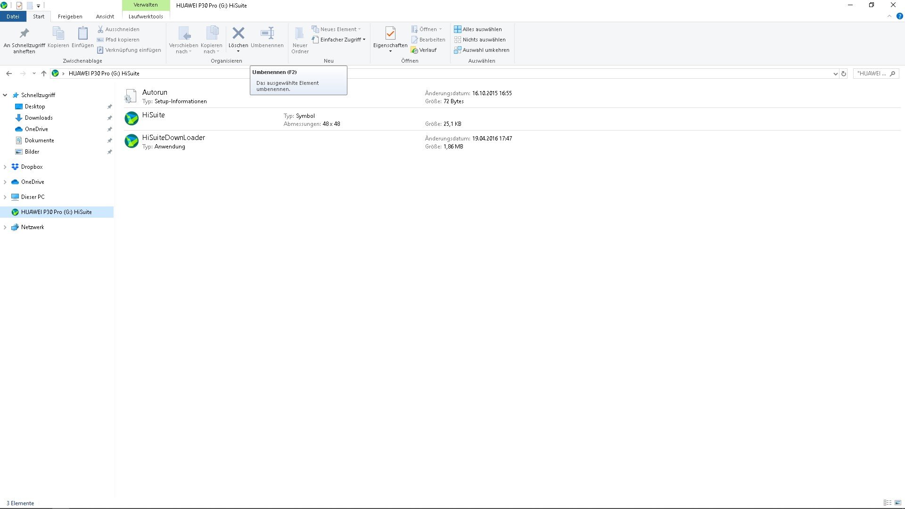Expand the top-level OneDrive node
This screenshot has width=905, height=509.
5,182
